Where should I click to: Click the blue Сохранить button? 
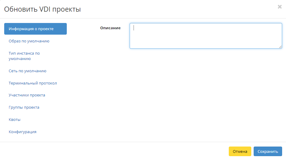(x=268, y=151)
